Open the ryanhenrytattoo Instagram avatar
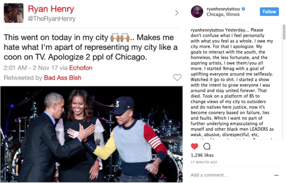Viewport: 286px width, 183px height. point(197,11)
